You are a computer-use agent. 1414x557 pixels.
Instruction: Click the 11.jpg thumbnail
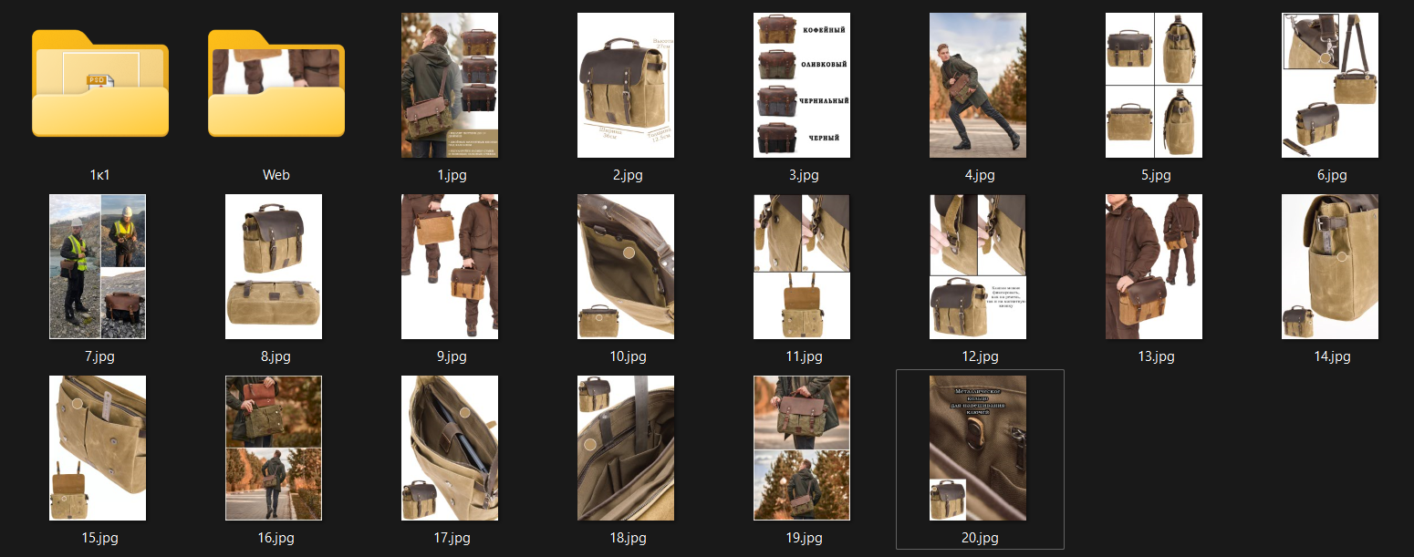click(802, 266)
